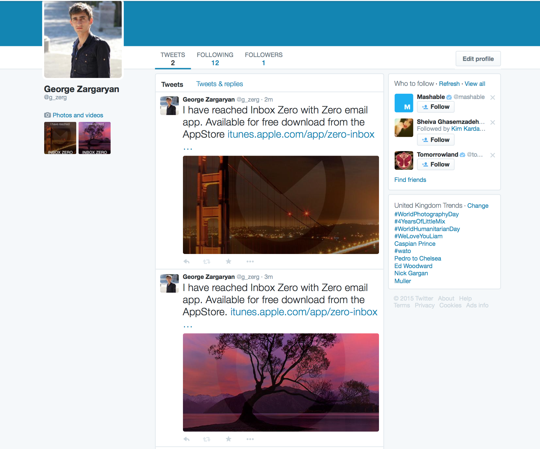Change the United Kingdom Trends location

[477, 205]
